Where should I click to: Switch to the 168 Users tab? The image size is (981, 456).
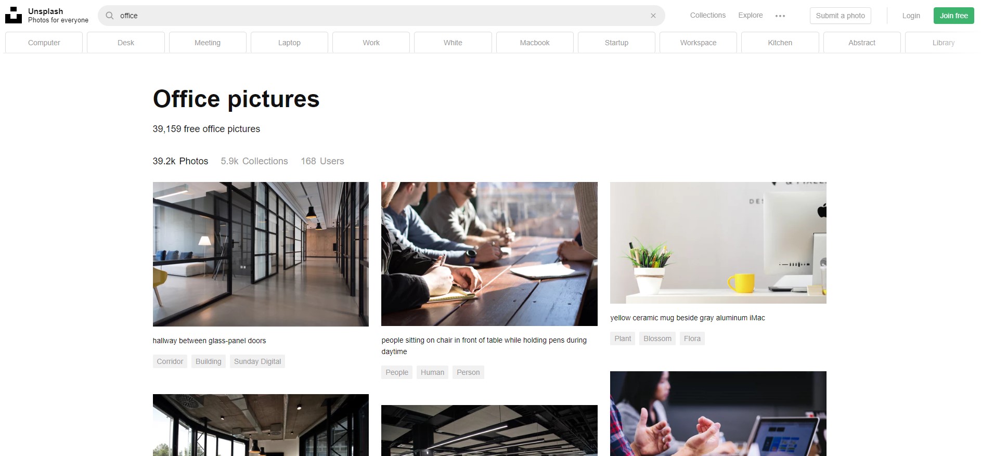pos(322,161)
